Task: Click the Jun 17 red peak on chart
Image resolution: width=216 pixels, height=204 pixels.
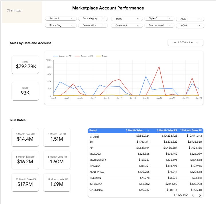Action: 159,66
